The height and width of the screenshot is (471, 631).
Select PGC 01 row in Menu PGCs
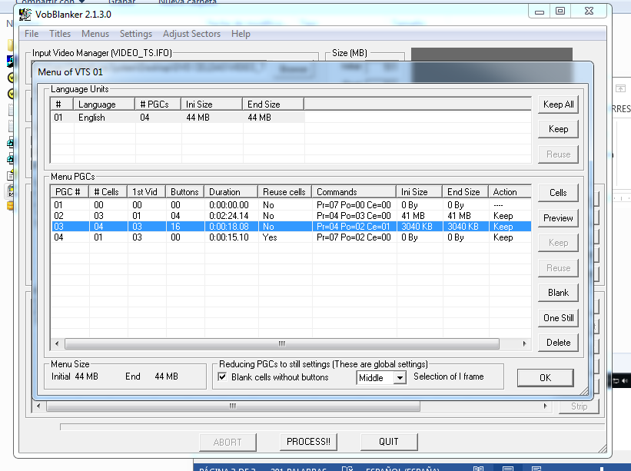click(291, 204)
